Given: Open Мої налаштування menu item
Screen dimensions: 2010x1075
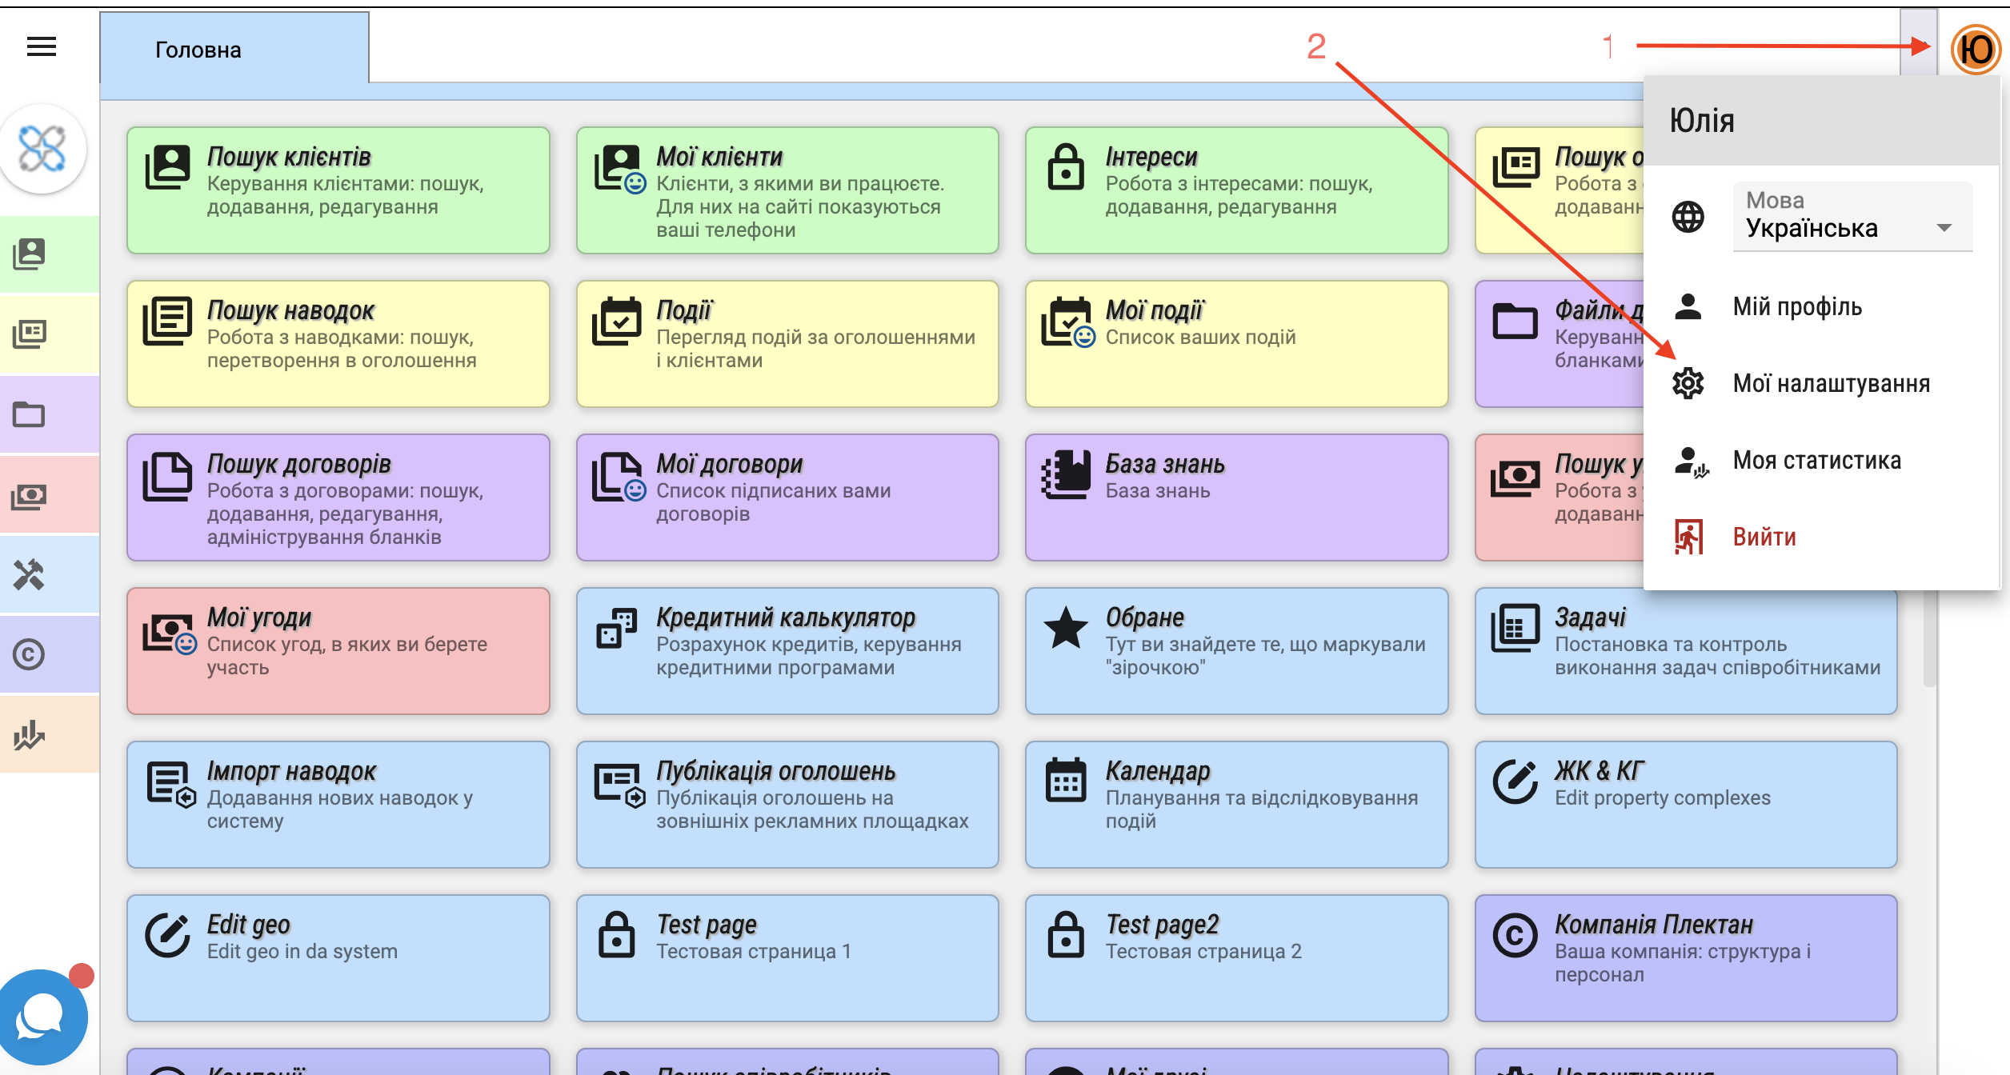Looking at the screenshot, I should click(x=1830, y=384).
